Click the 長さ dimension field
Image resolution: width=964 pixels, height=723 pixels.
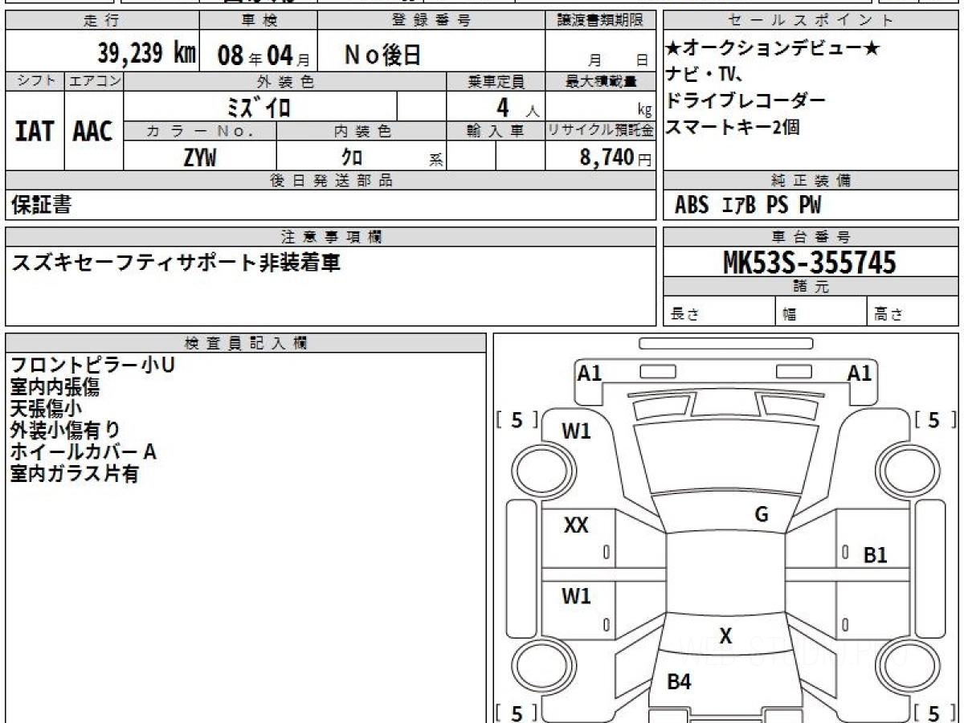719,312
